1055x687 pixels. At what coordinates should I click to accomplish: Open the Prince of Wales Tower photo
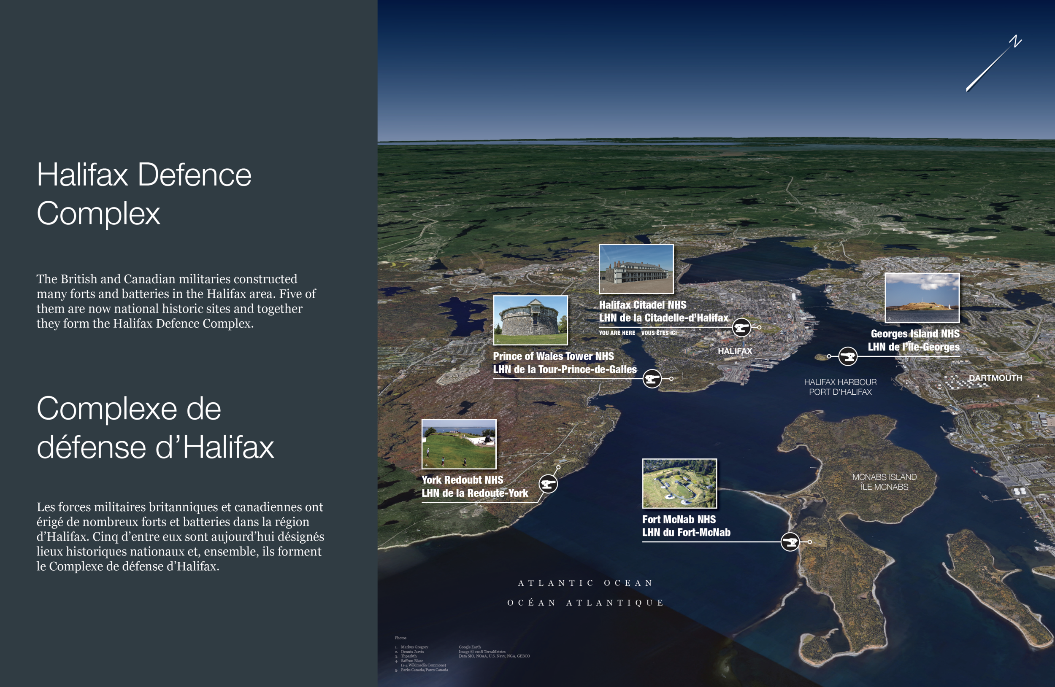tap(530, 320)
